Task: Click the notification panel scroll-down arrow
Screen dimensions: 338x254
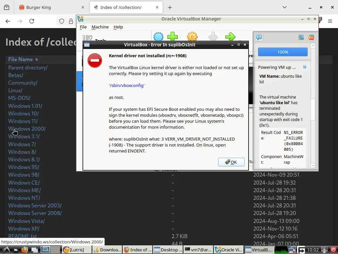Action: [x=313, y=166]
